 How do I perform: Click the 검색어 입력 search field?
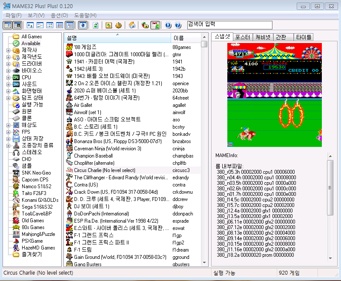[x=229, y=25]
